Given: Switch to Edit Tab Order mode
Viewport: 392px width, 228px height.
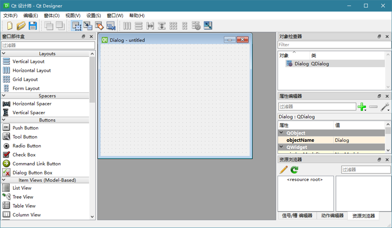Looking at the screenshot, I should 111,26.
